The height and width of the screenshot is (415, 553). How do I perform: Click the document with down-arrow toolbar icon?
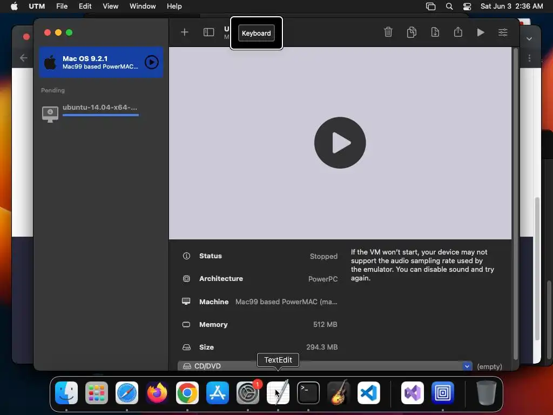click(x=435, y=32)
